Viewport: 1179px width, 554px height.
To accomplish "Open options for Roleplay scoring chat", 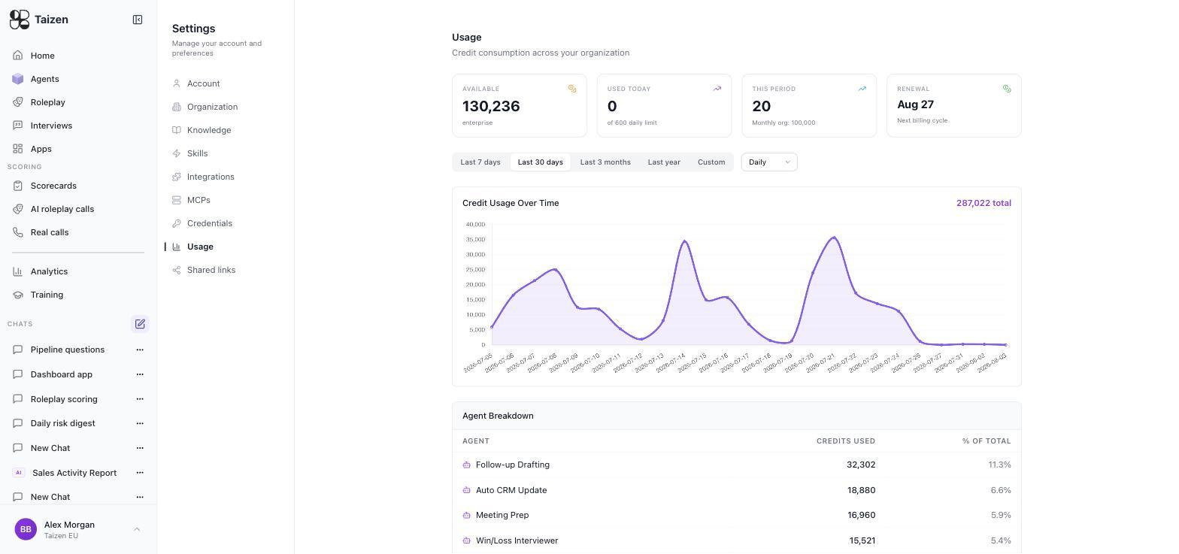I will (x=140, y=399).
